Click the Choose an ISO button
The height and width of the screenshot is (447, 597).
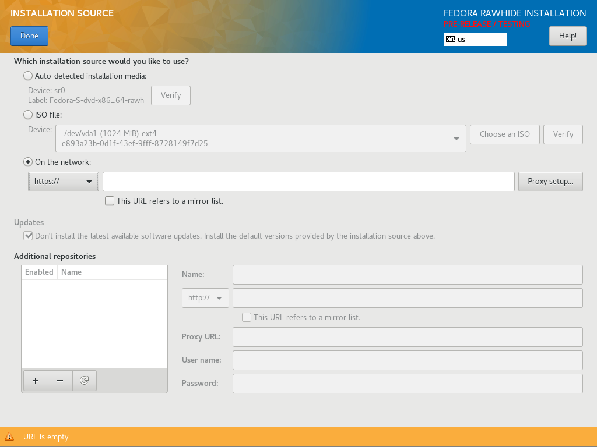(504, 134)
